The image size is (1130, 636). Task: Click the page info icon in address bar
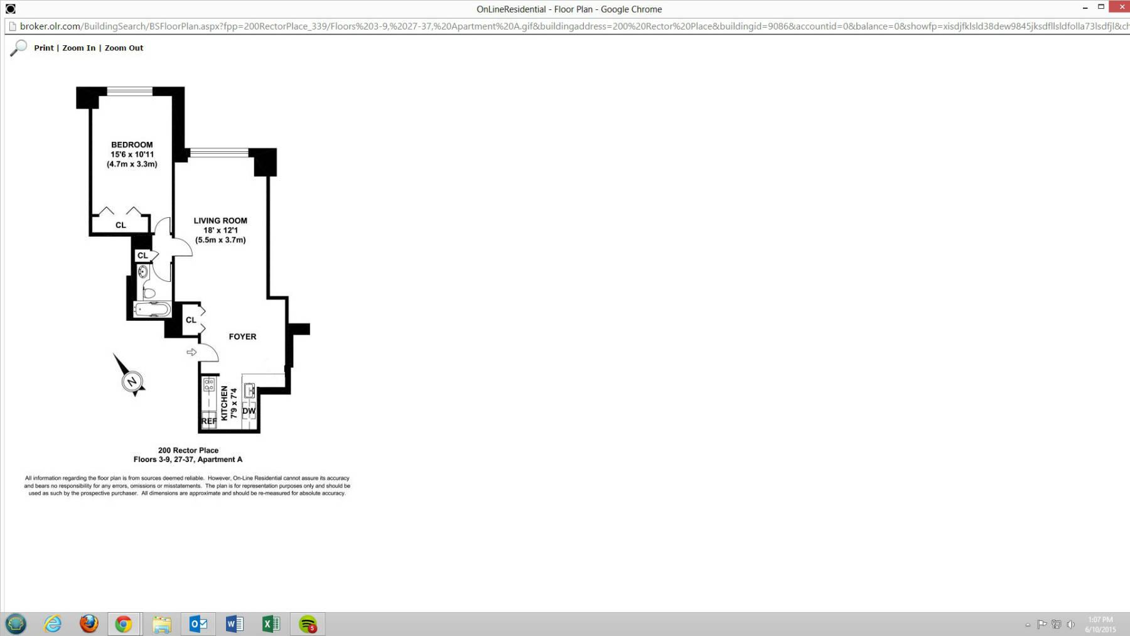(11, 26)
